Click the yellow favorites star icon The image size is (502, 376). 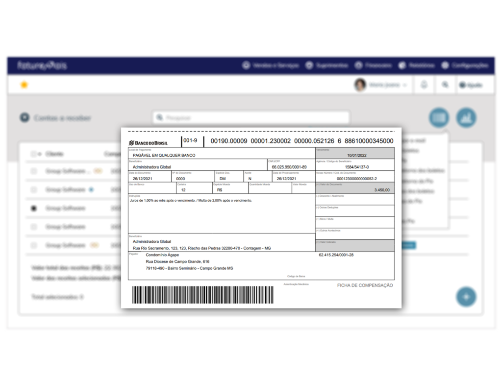point(24,85)
